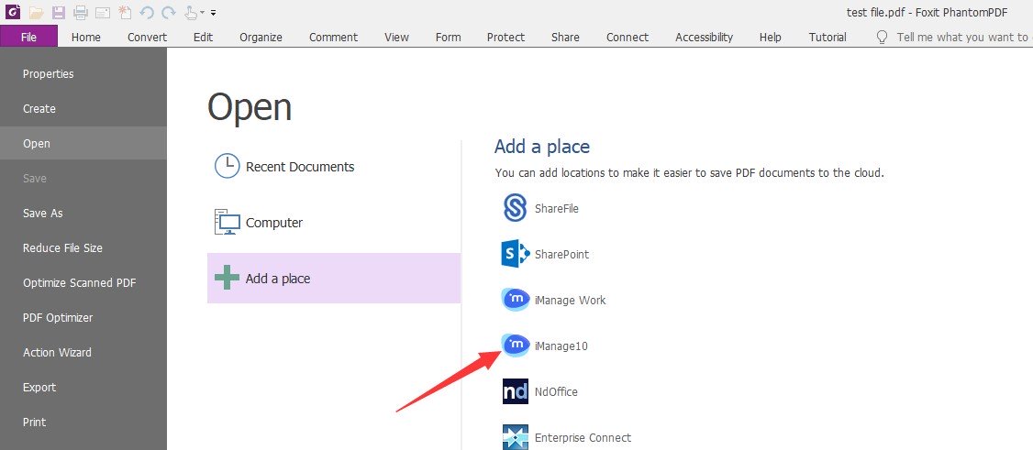Select Reduce File Size in the sidebar

(83, 248)
